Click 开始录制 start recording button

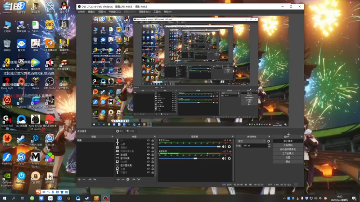click(288, 145)
